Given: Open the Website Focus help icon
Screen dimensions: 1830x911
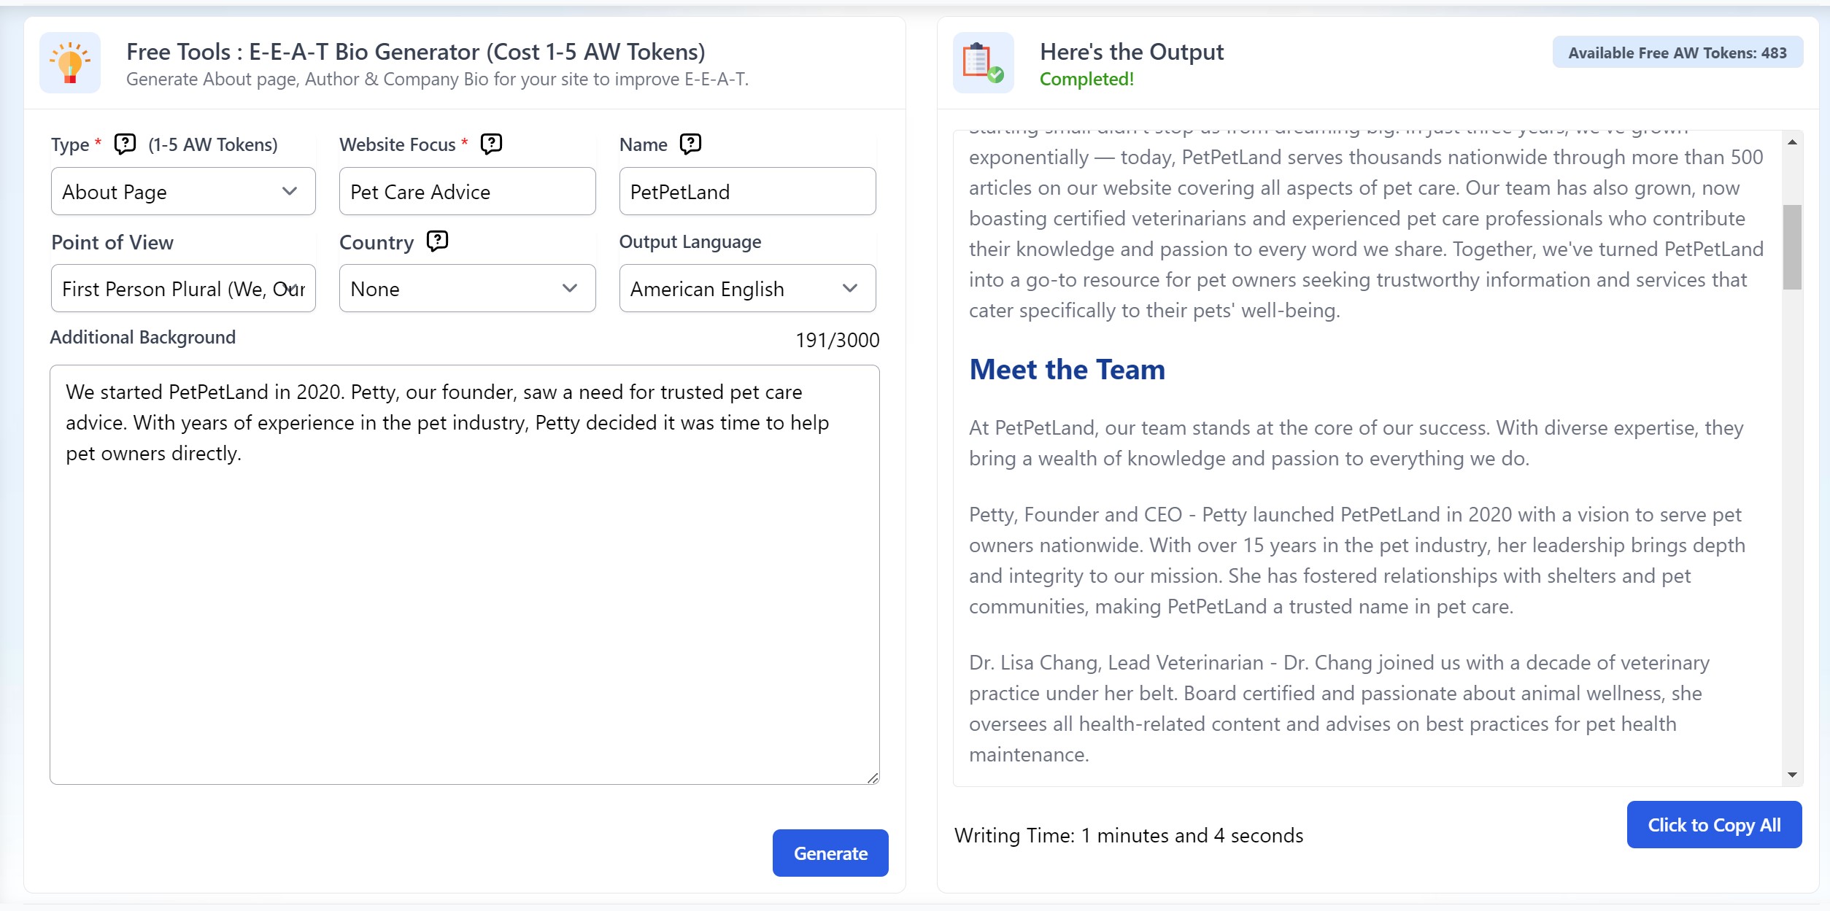Looking at the screenshot, I should [491, 144].
